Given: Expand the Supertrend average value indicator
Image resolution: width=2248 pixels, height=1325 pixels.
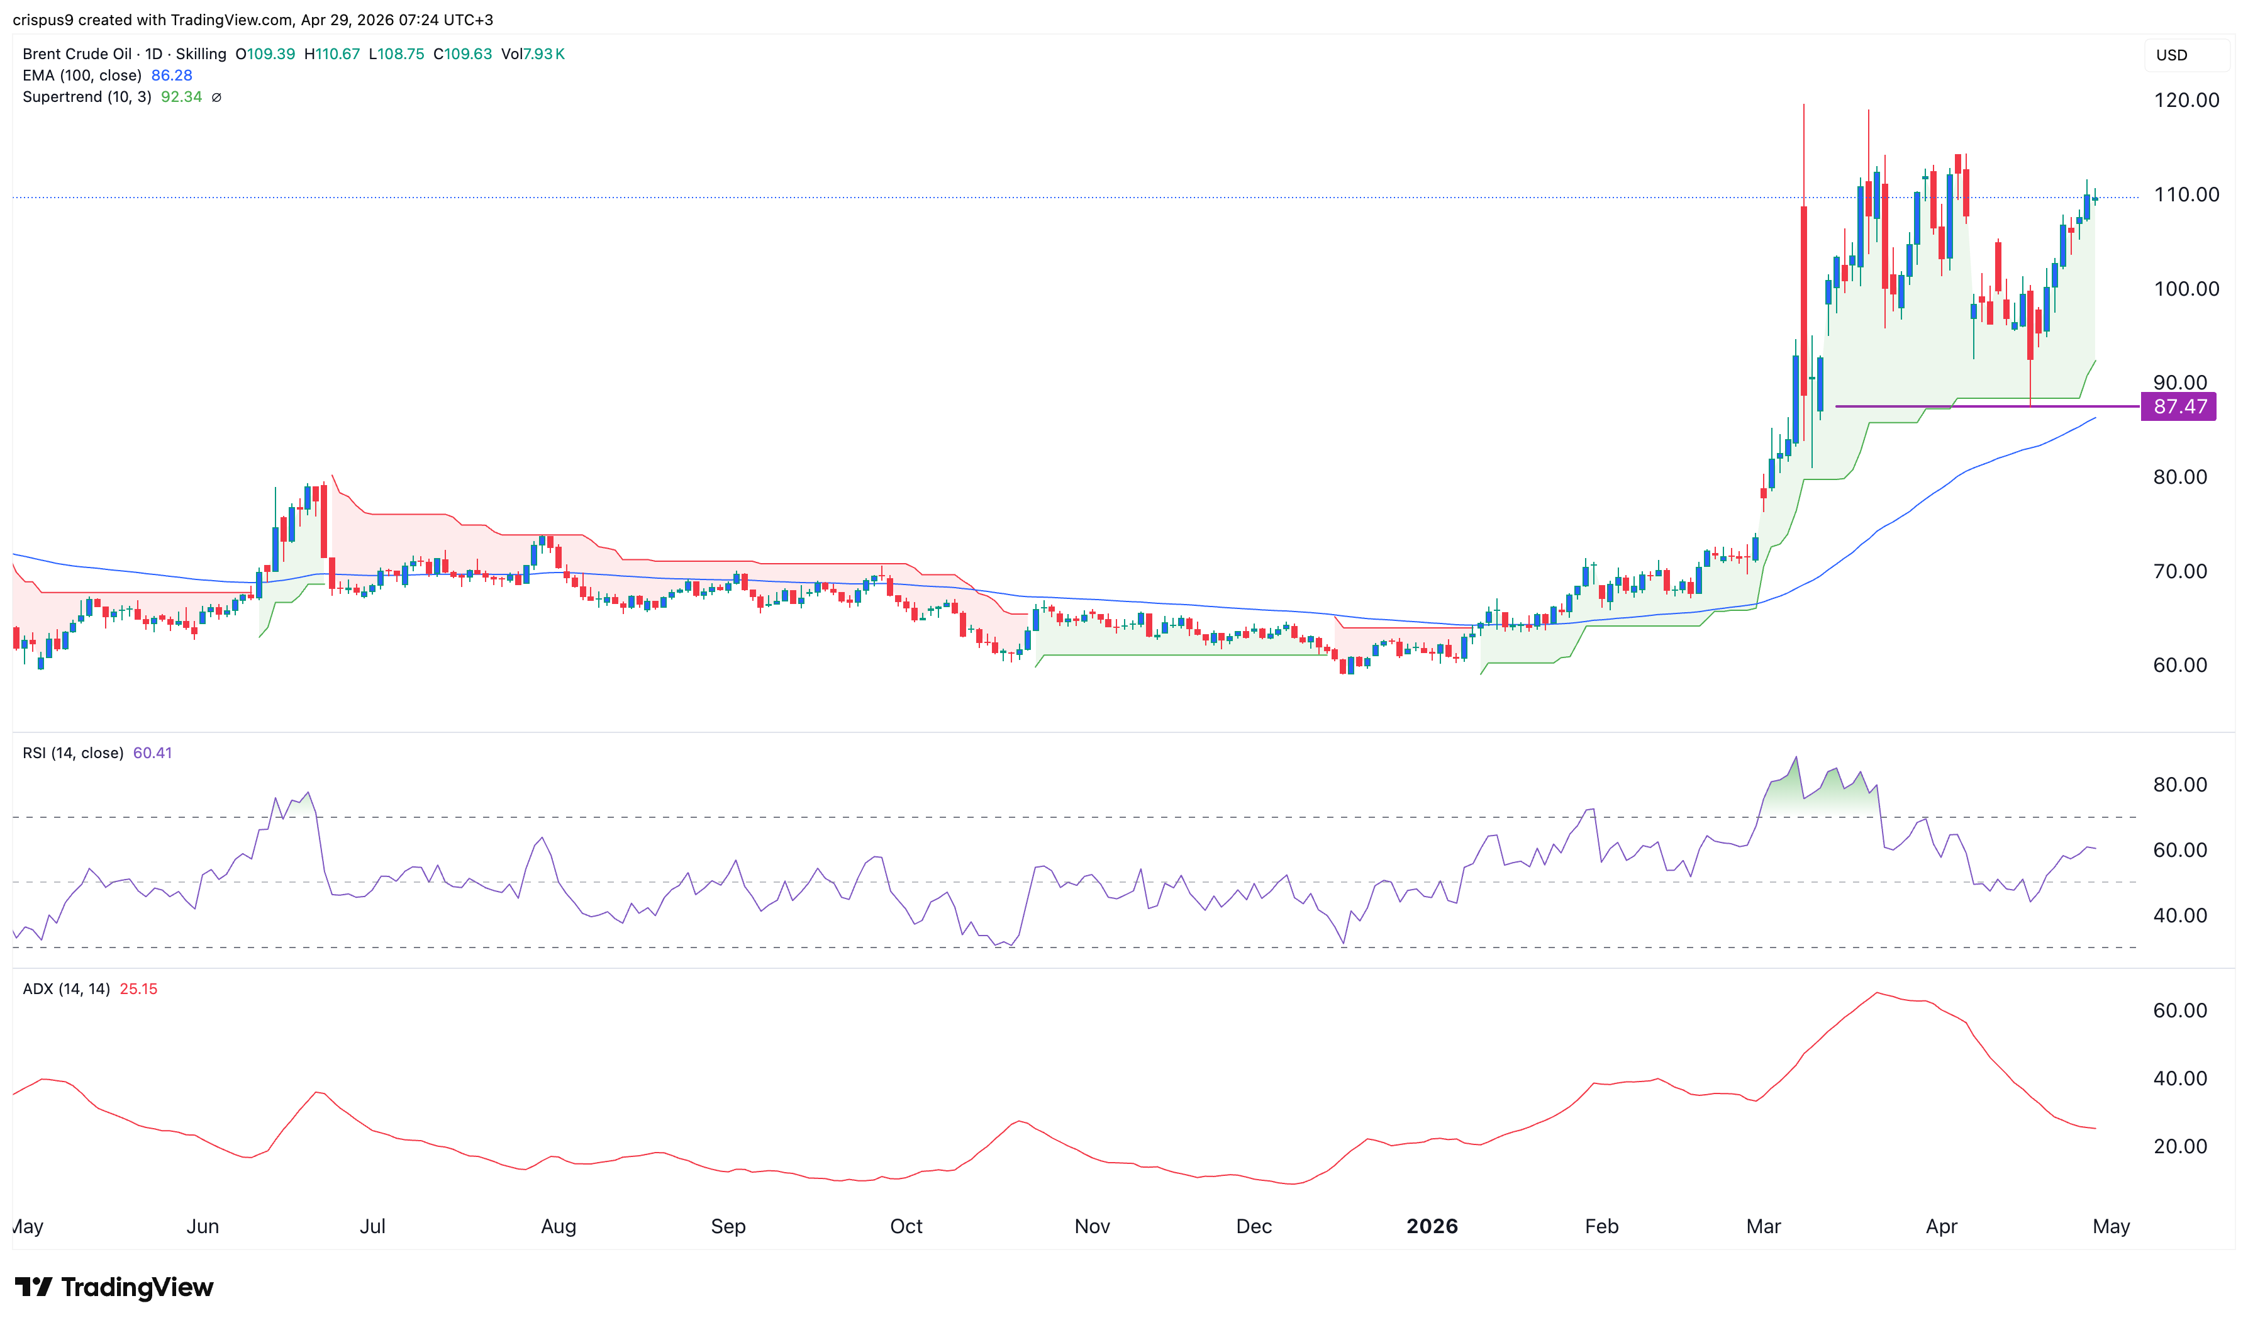Looking at the screenshot, I should pyautogui.click(x=217, y=98).
